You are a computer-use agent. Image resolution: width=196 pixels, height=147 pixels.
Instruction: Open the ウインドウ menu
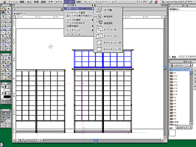[101, 2]
